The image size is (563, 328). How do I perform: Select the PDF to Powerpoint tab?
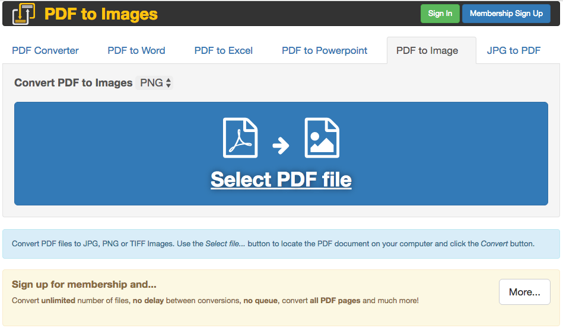tap(325, 50)
